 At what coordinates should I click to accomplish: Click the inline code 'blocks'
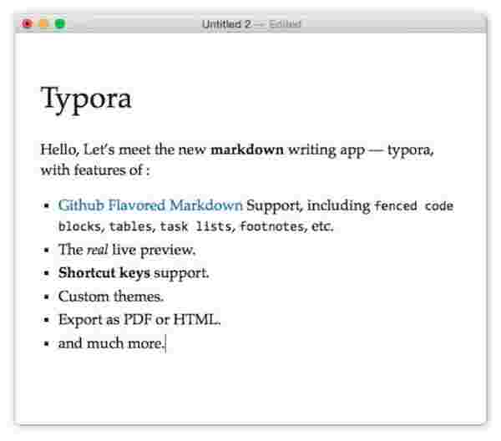79,226
